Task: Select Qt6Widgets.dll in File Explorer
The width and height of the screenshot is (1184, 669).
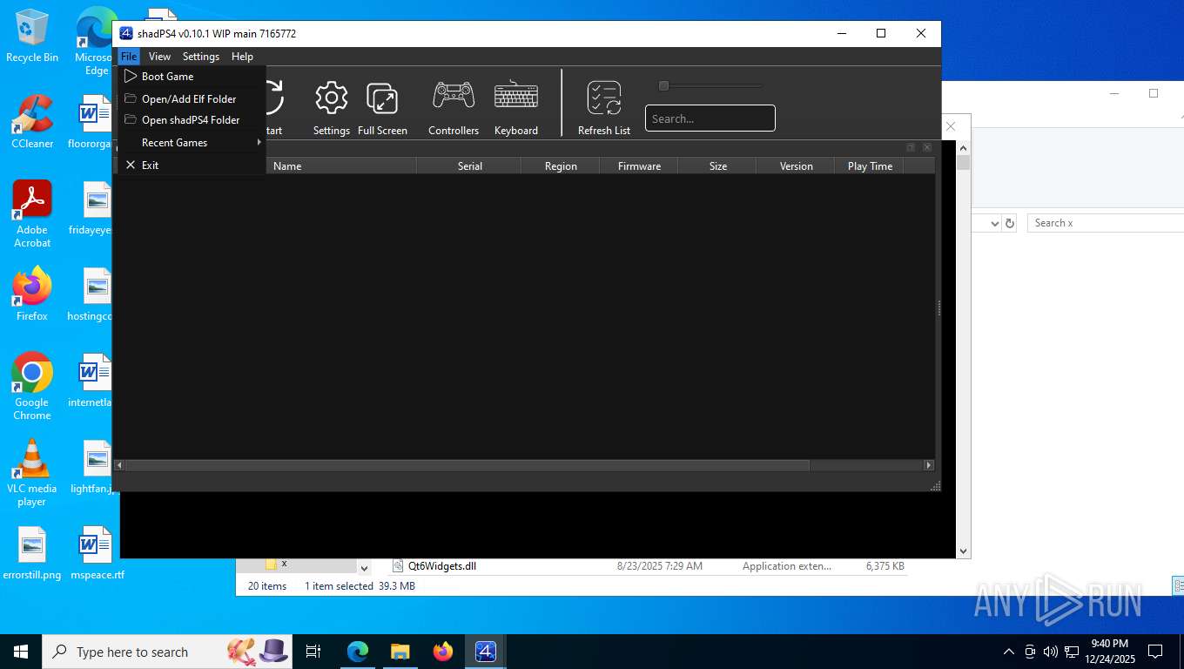Action: 441,565
